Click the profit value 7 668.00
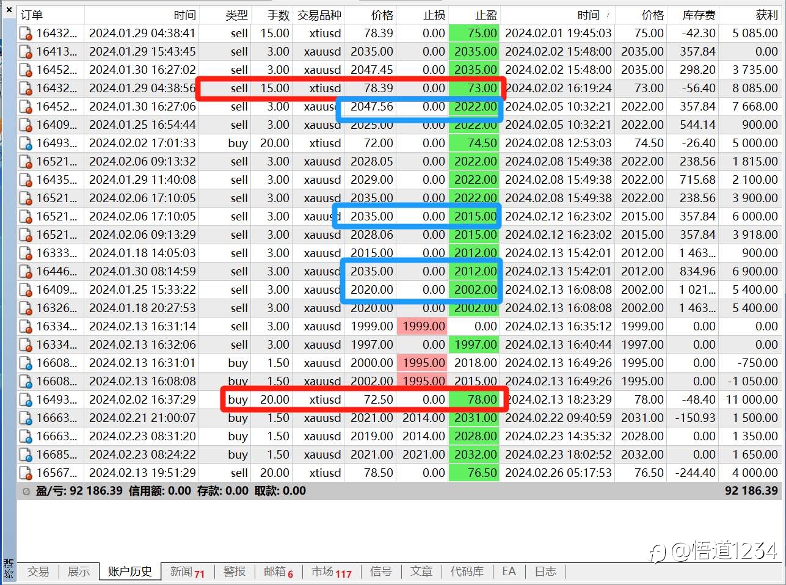This screenshot has height=585, width=786. [x=755, y=107]
